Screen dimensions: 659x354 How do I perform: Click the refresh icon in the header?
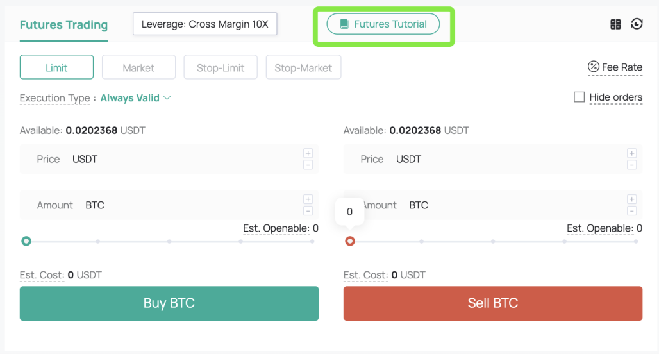[637, 24]
